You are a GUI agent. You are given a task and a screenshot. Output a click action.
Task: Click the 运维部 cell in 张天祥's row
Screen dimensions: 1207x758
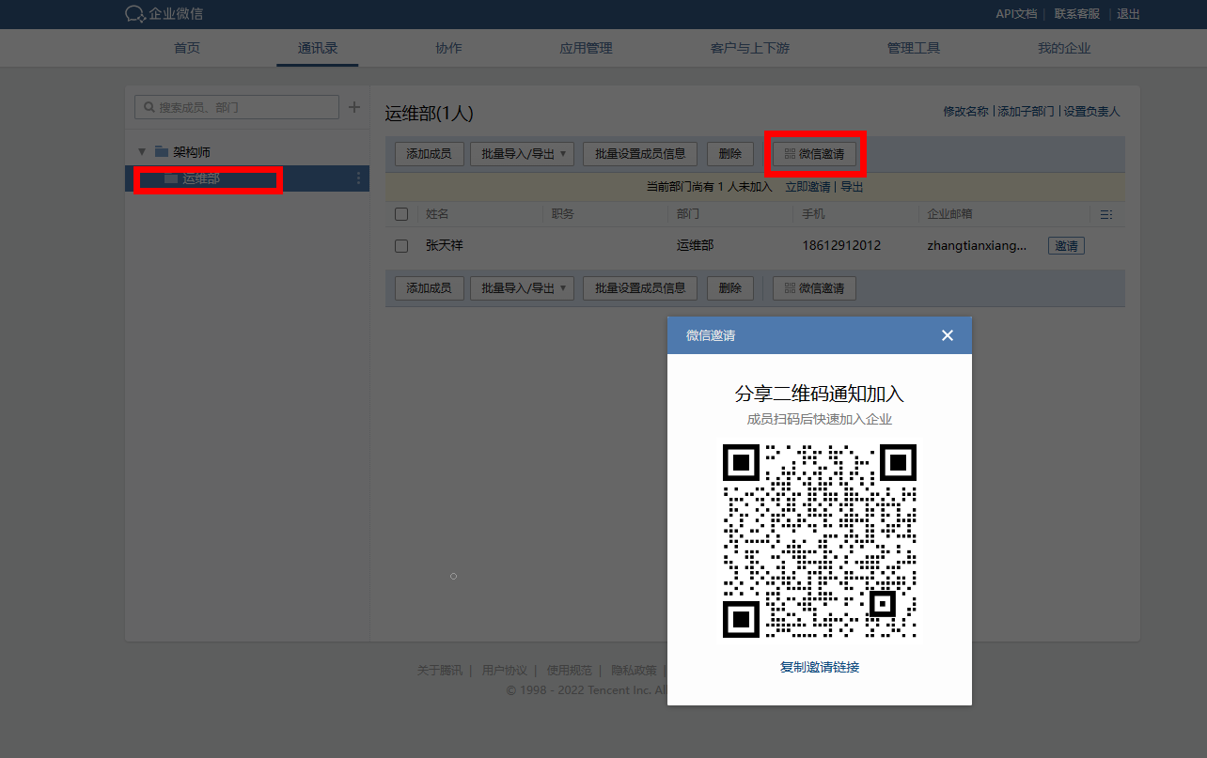tap(695, 246)
